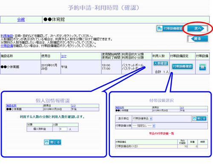Close the 付帯設備選択 popup with 閉じる

coord(199,119)
